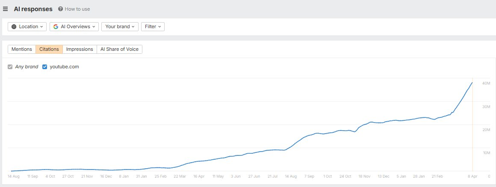Open the hamburger menu icon

pyautogui.click(x=6, y=9)
